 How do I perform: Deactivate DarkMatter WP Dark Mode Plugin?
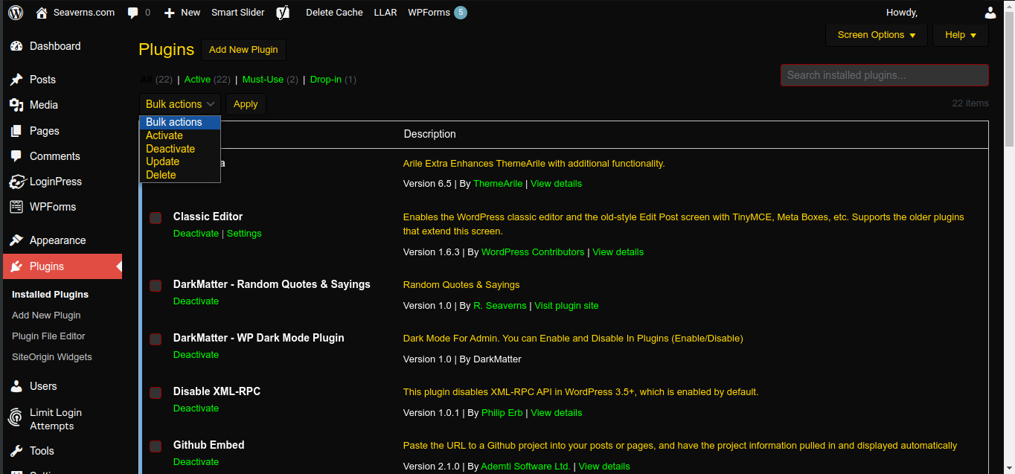(196, 355)
